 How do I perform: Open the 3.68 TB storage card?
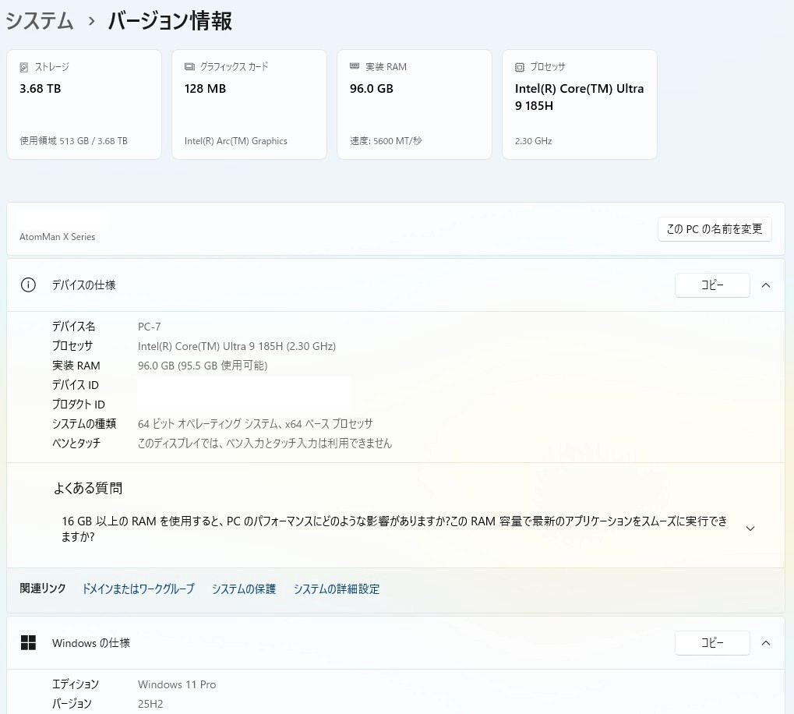pos(84,104)
